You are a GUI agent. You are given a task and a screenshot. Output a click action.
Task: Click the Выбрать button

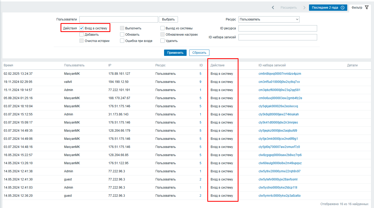click(168, 19)
